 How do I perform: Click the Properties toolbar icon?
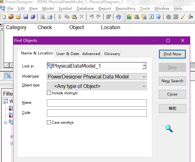tap(109, 17)
